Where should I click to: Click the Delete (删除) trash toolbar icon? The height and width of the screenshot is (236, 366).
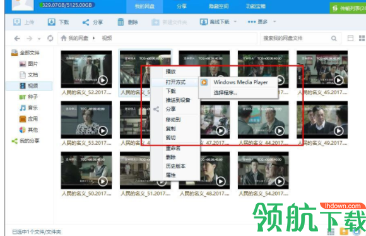point(121,22)
